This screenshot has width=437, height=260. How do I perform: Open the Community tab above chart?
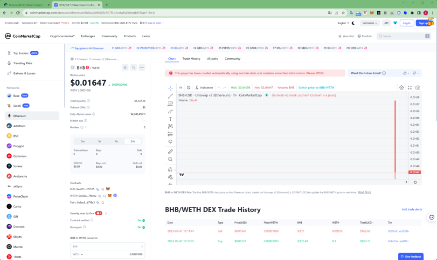[x=232, y=58]
